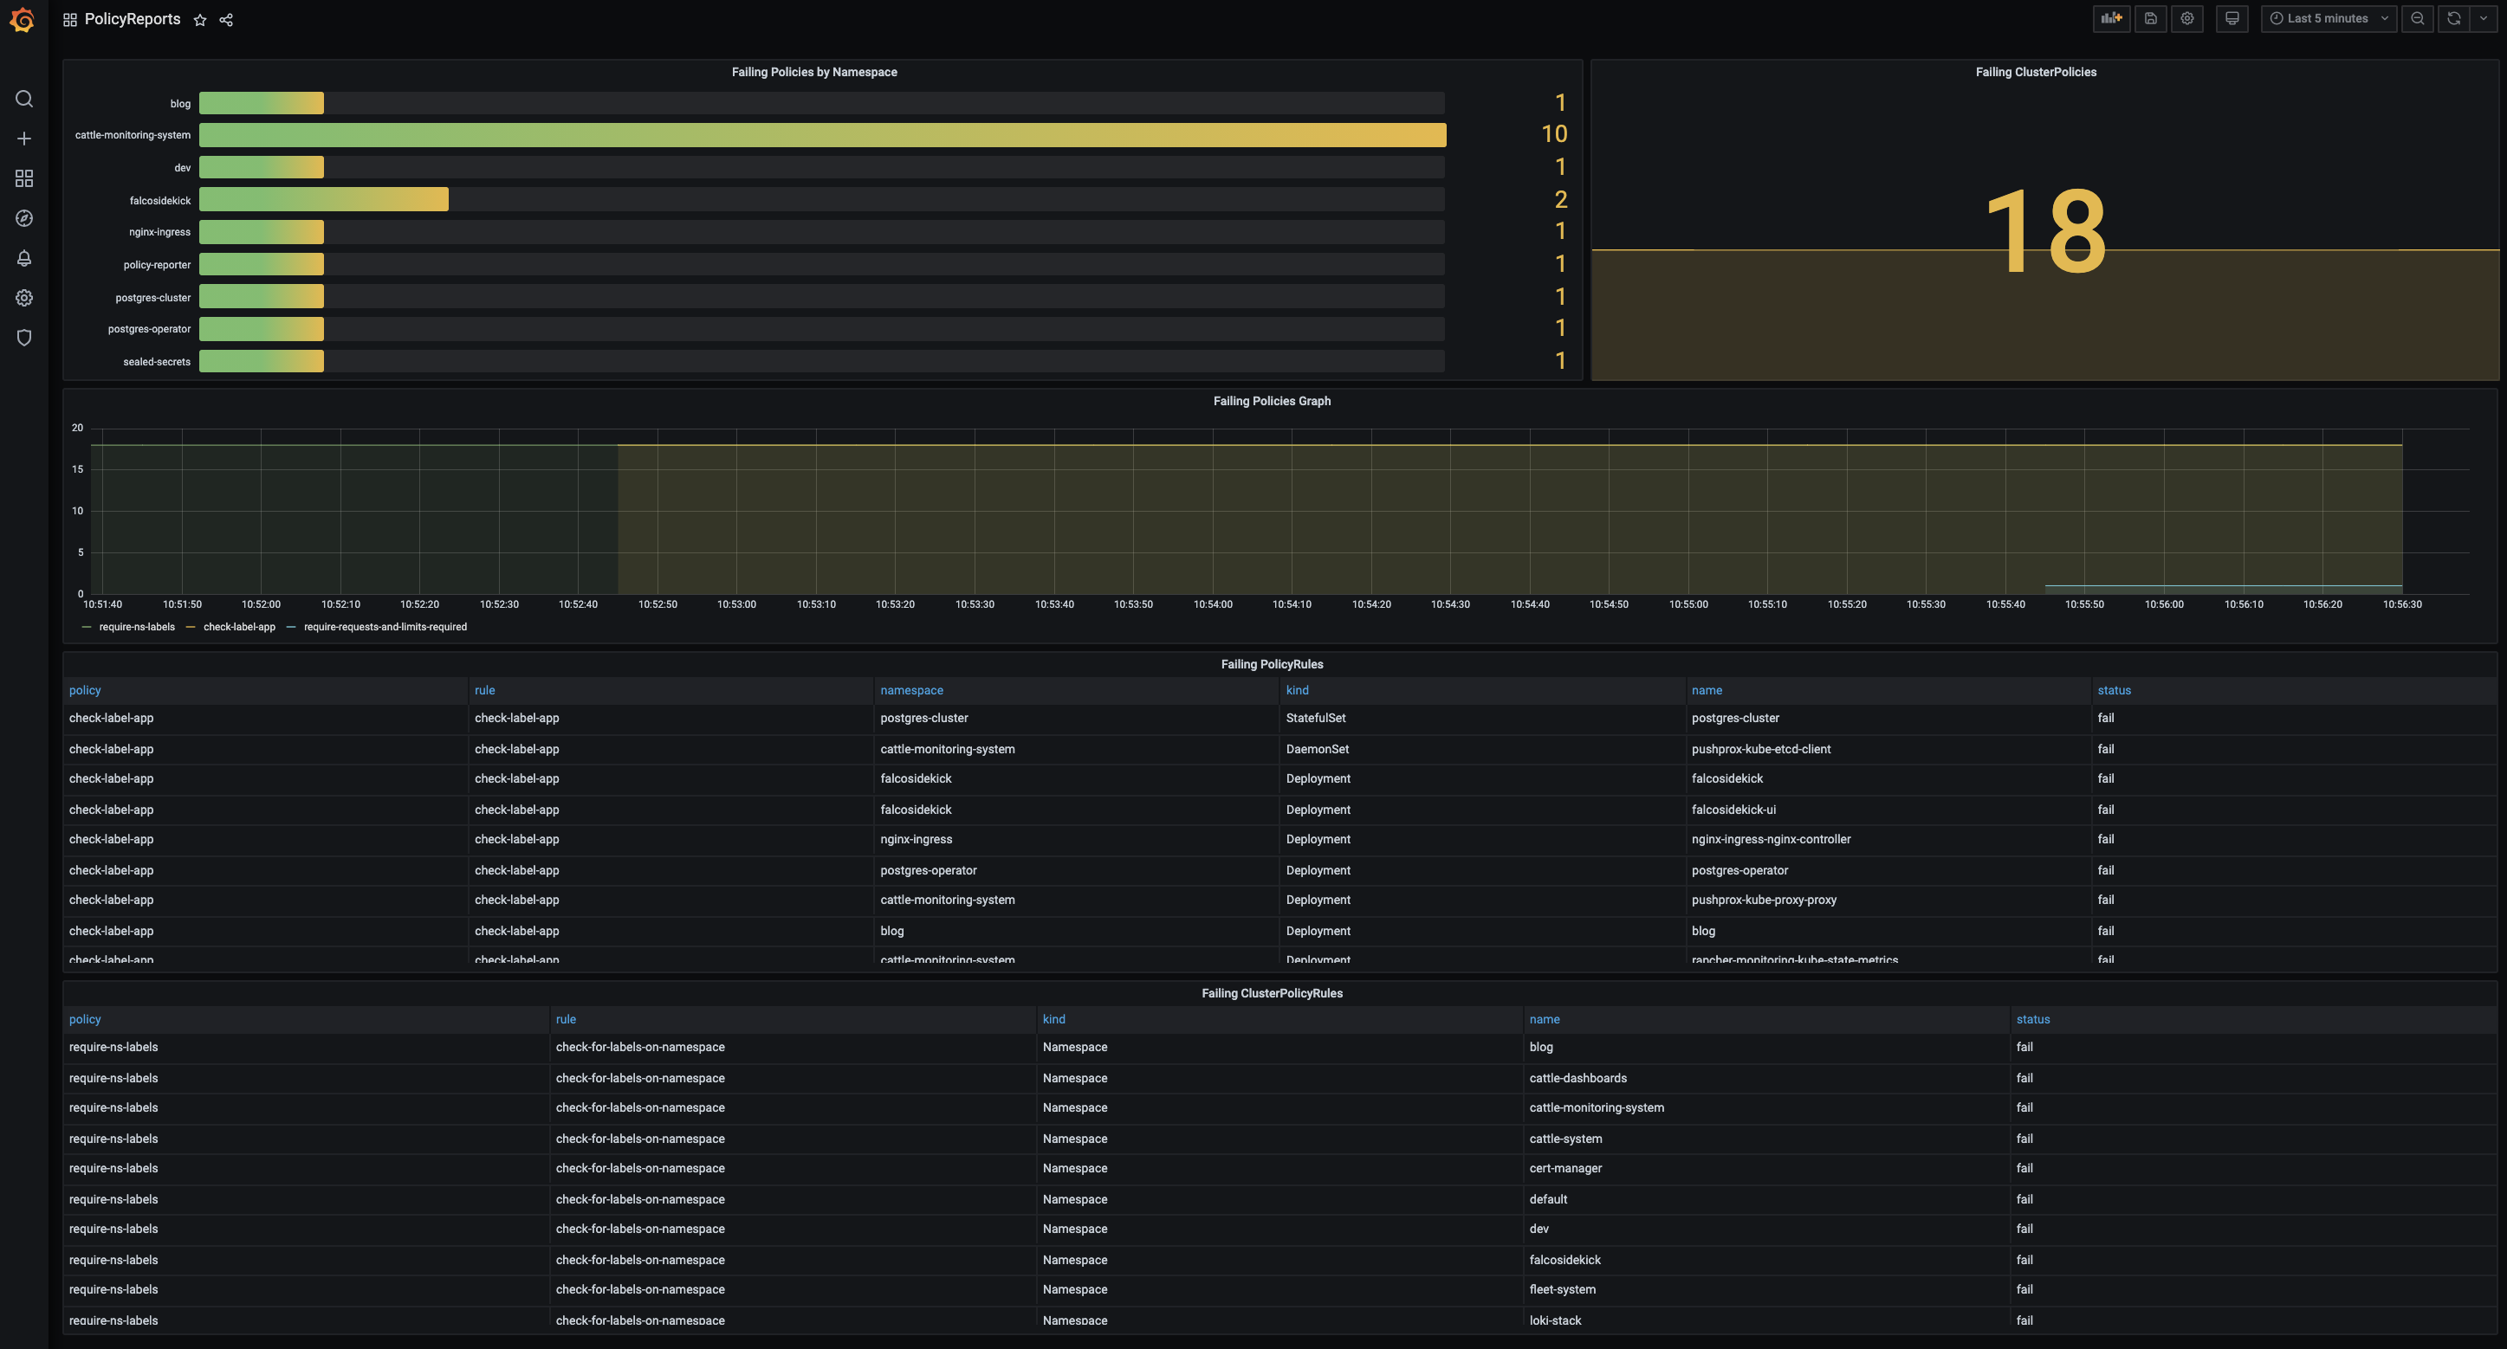Viewport: 2507px width, 1349px height.
Task: Open Alerting bell in sidebar
Action: pyautogui.click(x=24, y=258)
